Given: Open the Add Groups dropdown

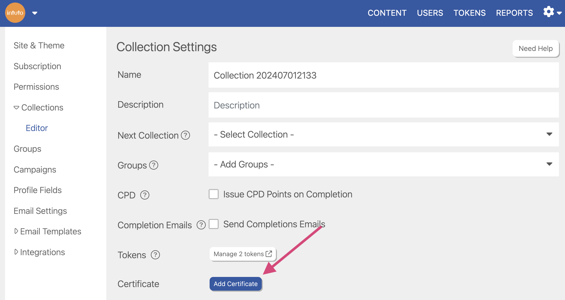Looking at the screenshot, I should pos(383,164).
